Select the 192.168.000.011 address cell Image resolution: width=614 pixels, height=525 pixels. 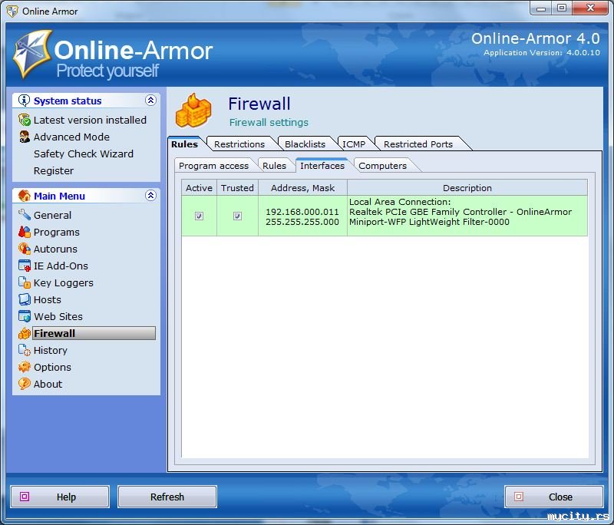coord(302,216)
